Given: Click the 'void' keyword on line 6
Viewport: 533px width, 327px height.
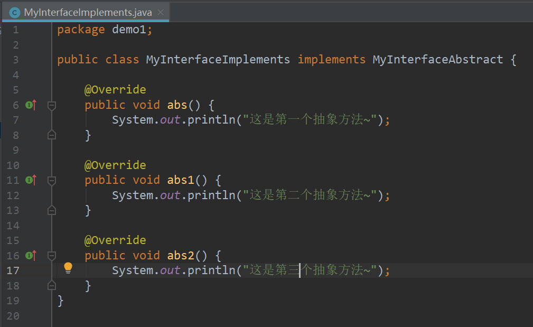Looking at the screenshot, I should tap(146, 105).
